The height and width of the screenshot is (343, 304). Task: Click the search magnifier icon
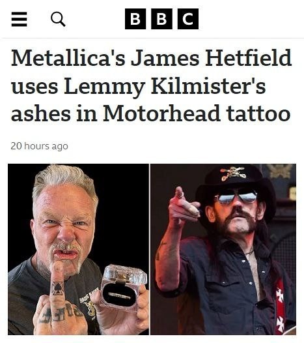click(x=58, y=20)
